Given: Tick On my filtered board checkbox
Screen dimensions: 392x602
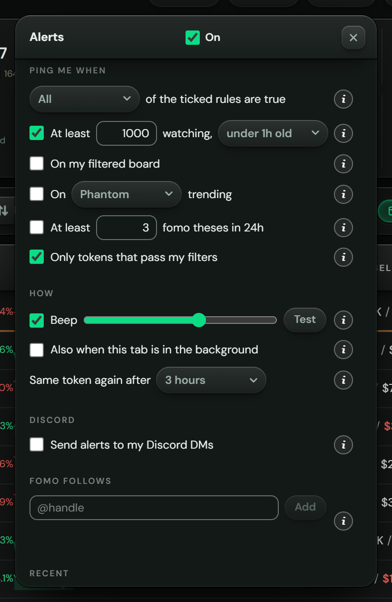Looking at the screenshot, I should click(x=37, y=163).
